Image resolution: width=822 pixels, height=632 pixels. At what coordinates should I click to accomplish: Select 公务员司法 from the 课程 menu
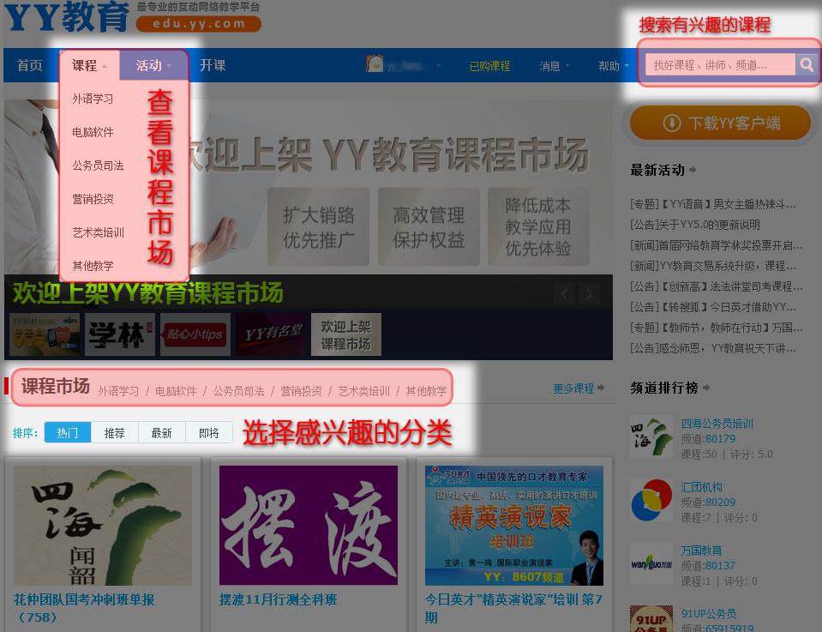point(98,166)
